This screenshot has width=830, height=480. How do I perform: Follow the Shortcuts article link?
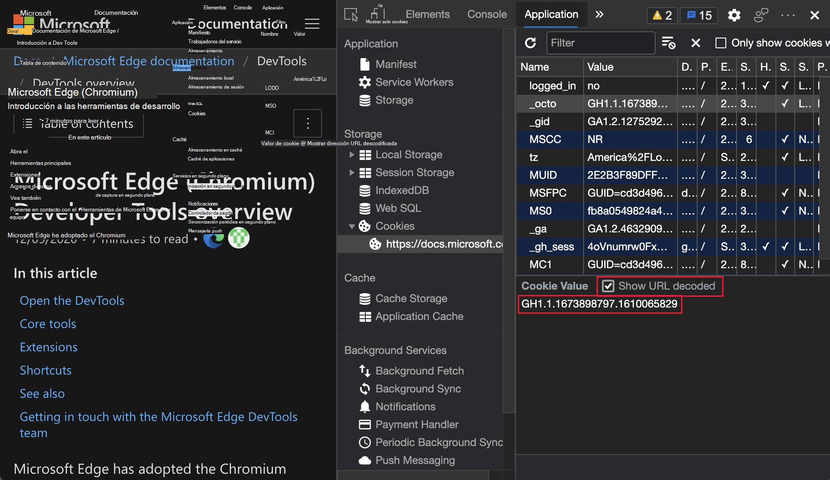tap(46, 371)
